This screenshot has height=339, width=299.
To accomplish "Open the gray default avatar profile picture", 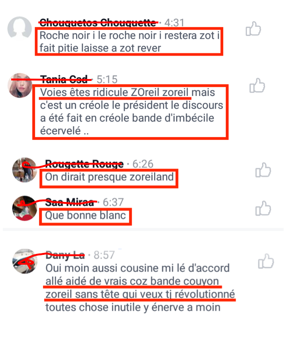I will (x=20, y=29).
